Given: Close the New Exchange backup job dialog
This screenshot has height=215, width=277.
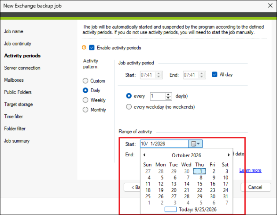Looking at the screenshot, I should (270, 6).
